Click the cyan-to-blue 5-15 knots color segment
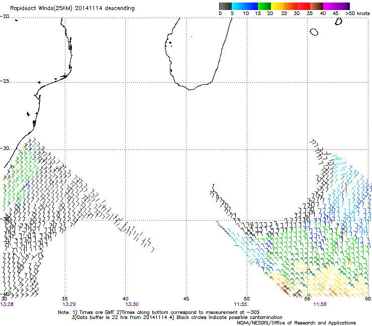 point(245,6)
